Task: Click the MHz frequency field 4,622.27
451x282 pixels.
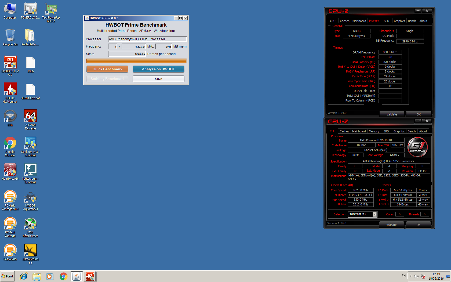Action: (134, 46)
